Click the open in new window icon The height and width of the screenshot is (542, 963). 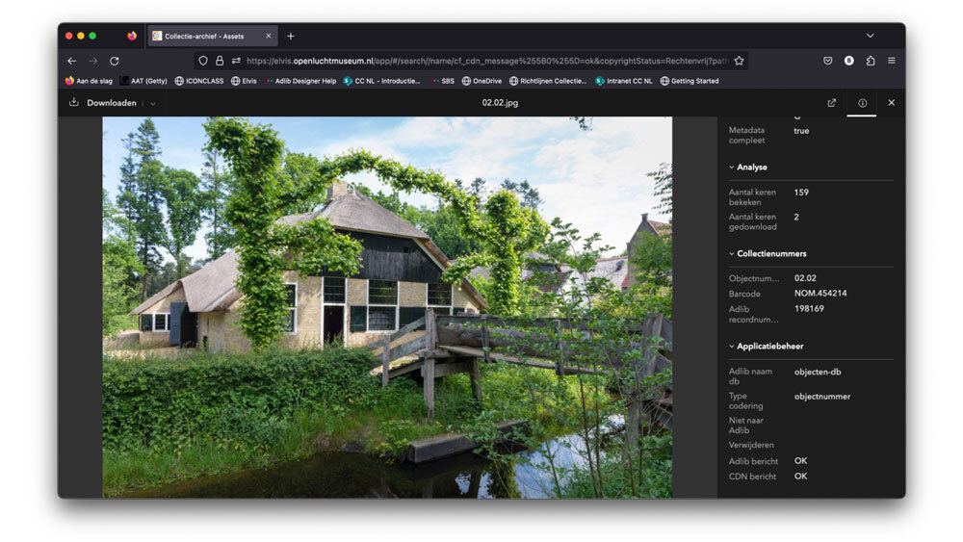832,102
